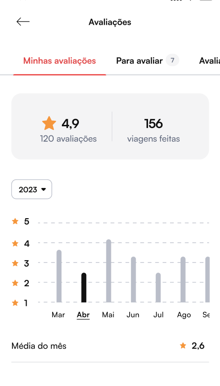Open the Para avaliar tab
This screenshot has height=386, width=220.
139,60
